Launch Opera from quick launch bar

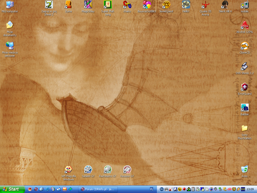tap(36, 189)
